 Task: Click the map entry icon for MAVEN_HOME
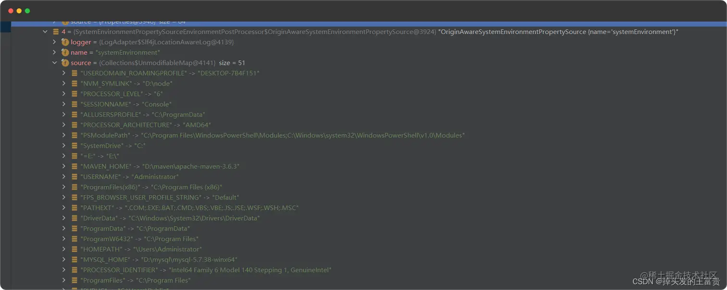75,166
